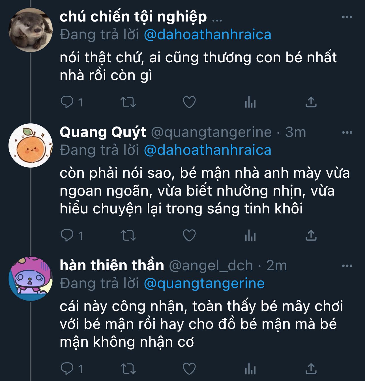
Task: Like Quang Quýt's reply
Action: click(189, 236)
